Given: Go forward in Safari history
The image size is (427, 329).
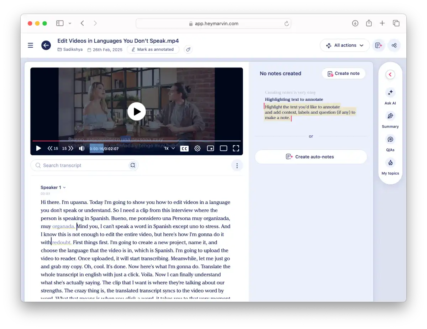Looking at the screenshot, I should [x=95, y=23].
